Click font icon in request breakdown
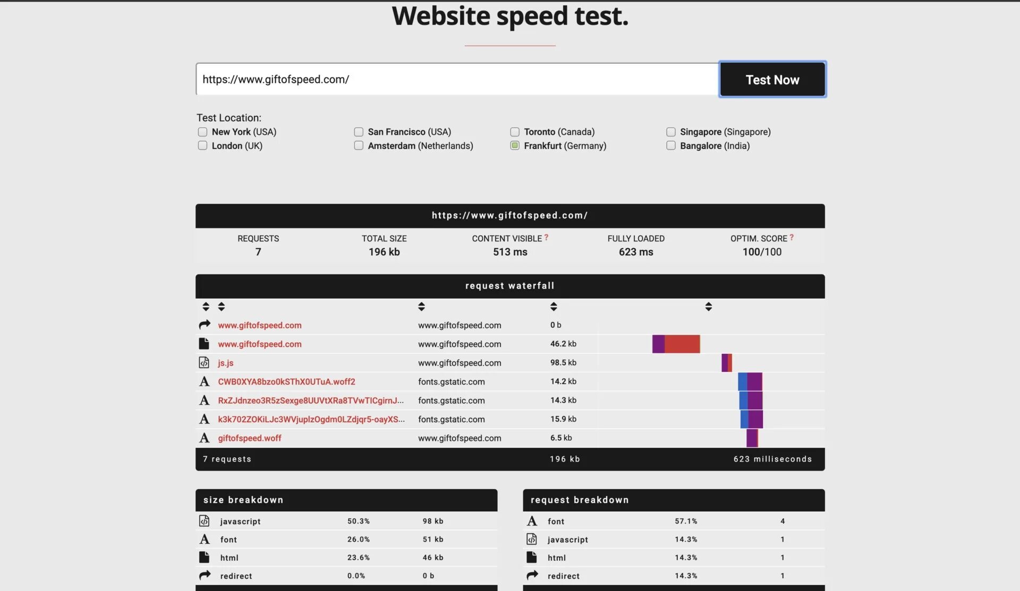Viewport: 1020px width, 591px height. [532, 521]
